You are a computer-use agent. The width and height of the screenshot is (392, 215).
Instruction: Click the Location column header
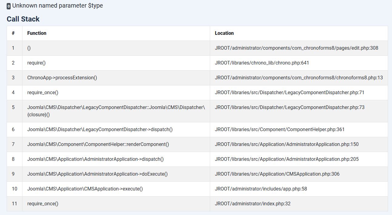[224, 33]
